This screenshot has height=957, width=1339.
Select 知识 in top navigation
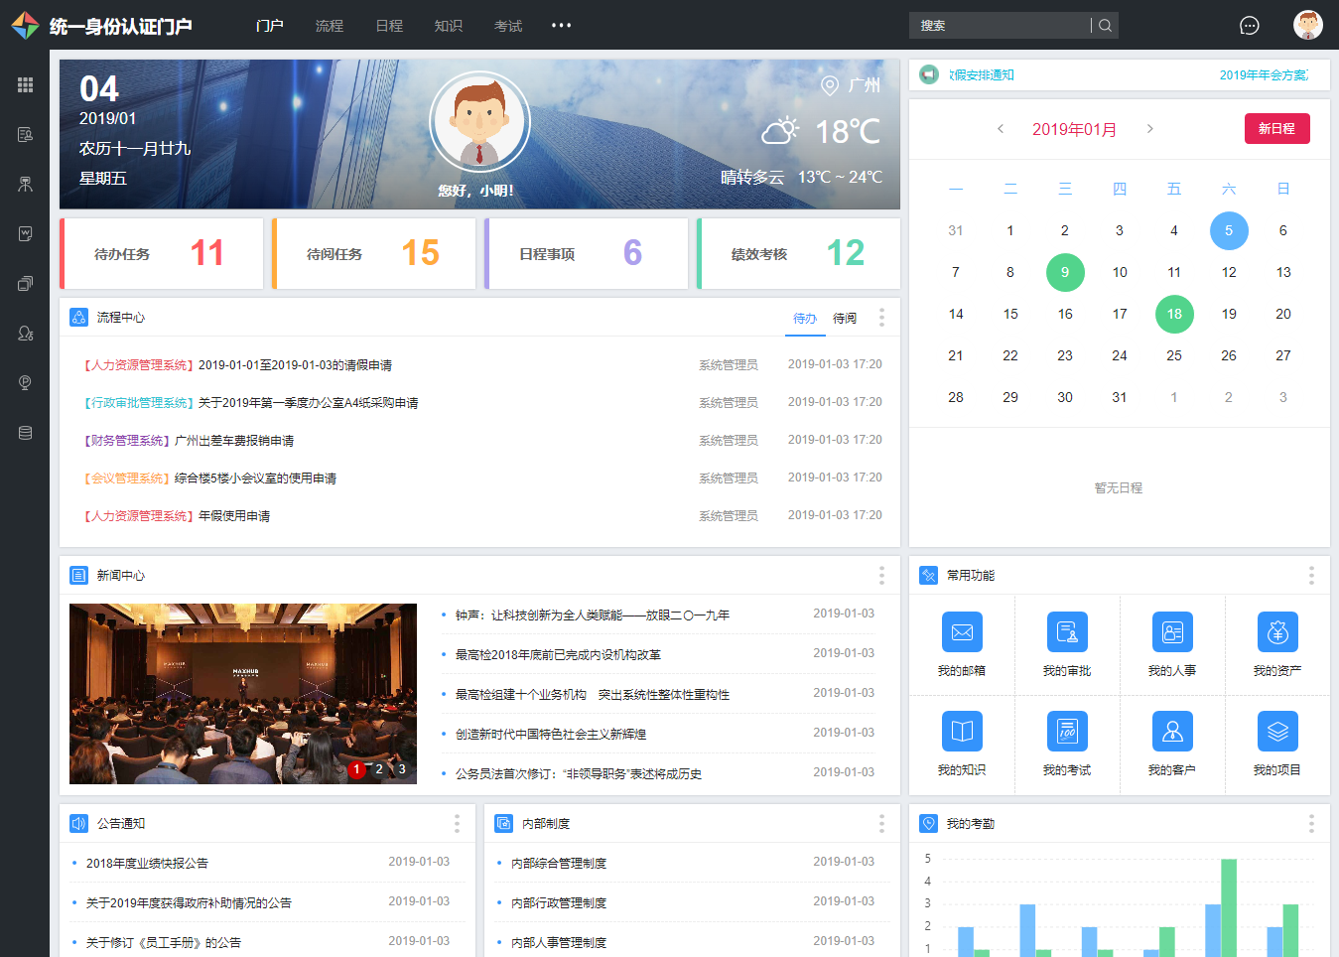pos(449,26)
